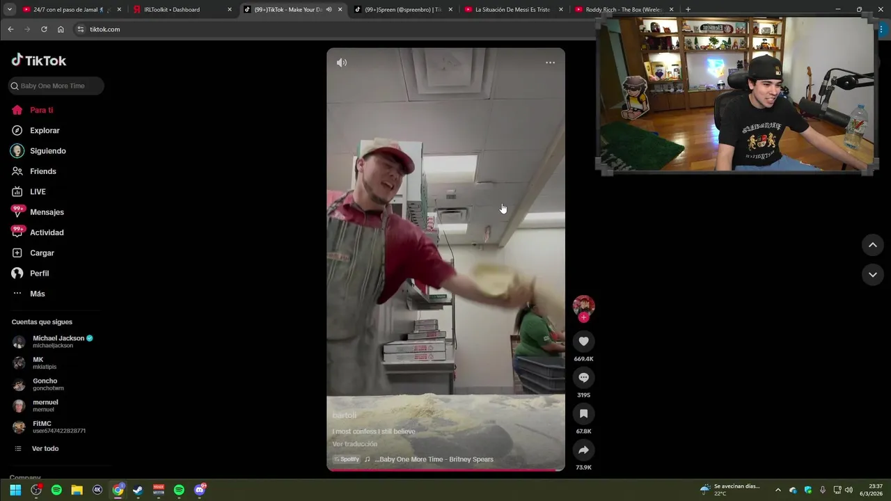Open the weather widget showing 22°C
The height and width of the screenshot is (501, 891).
coord(730,490)
